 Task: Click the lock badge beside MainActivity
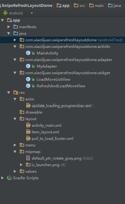pyautogui.click(x=33, y=53)
